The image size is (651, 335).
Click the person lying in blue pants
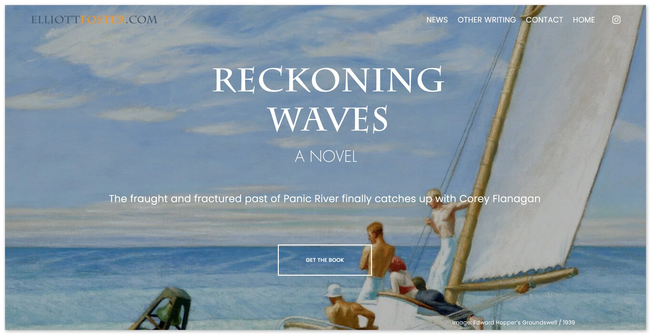pos(437,297)
